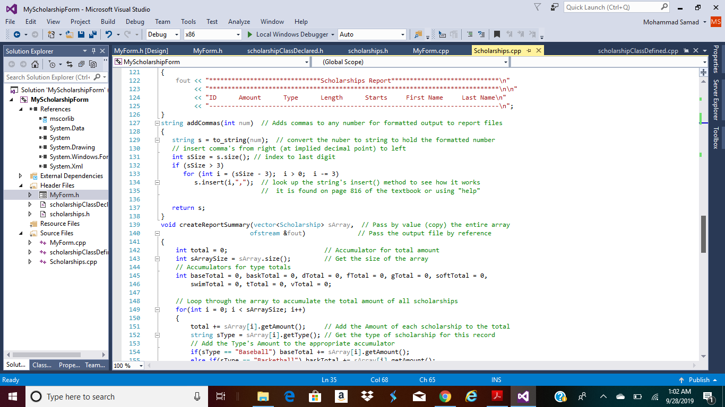Click the Solution Explorer Home icon
Image resolution: width=725 pixels, height=407 pixels.
[34, 64]
